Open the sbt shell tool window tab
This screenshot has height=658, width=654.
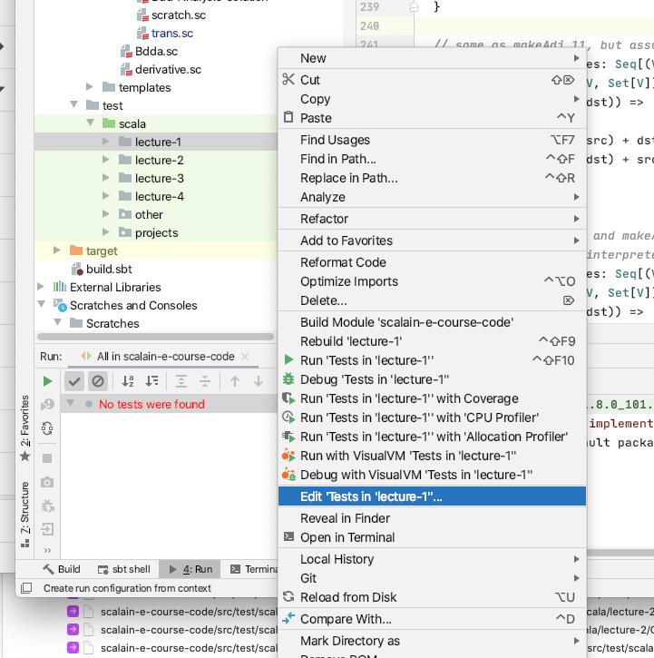click(123, 569)
